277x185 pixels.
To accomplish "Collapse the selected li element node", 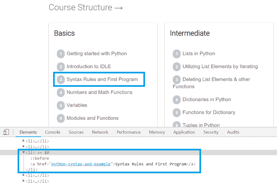I will pyautogui.click(x=24, y=152).
